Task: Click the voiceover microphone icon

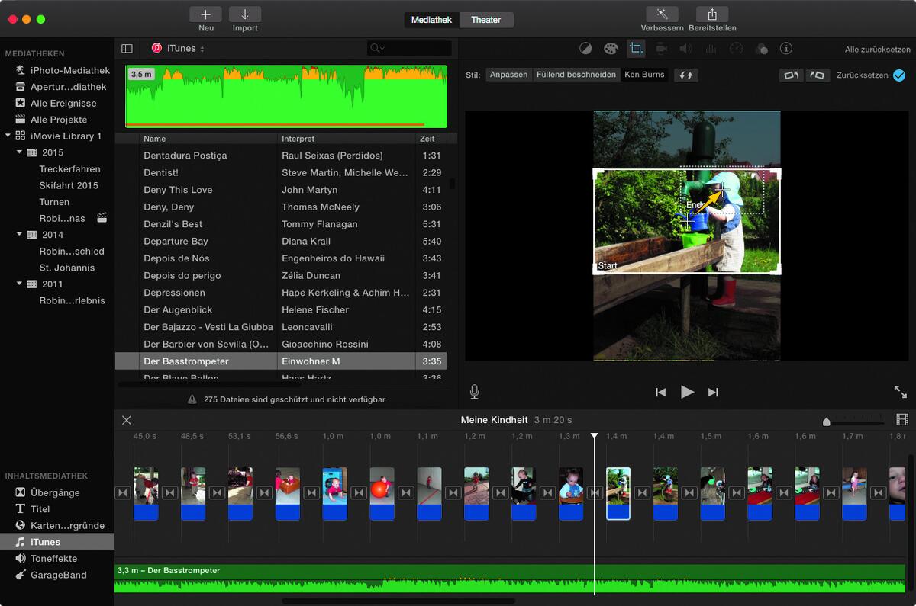Action: (x=474, y=392)
